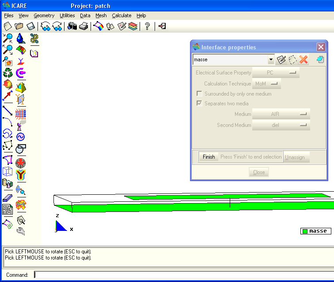Select the zoom in magnifier tool
The height and width of the screenshot is (282, 334).
click(8, 38)
